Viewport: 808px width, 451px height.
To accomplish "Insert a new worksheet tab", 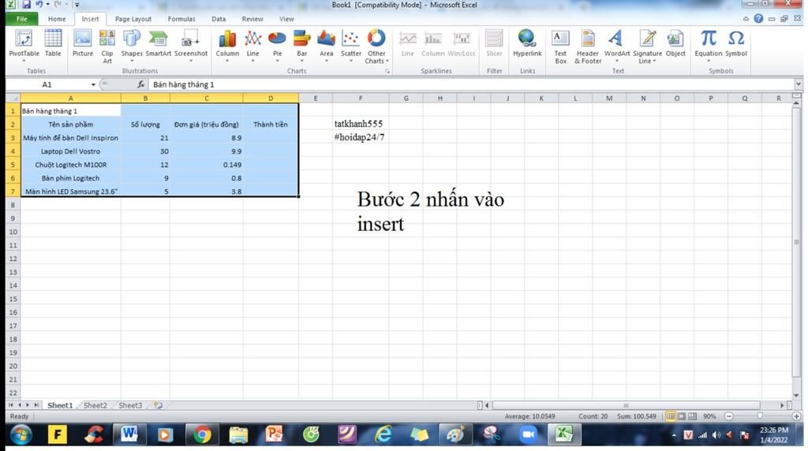I will tap(158, 406).
